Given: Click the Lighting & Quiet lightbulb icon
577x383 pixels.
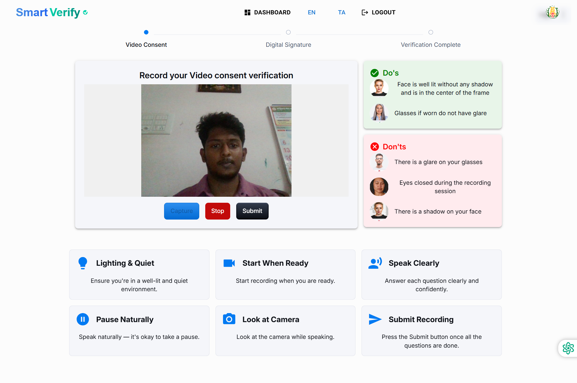Looking at the screenshot, I should pos(83,263).
